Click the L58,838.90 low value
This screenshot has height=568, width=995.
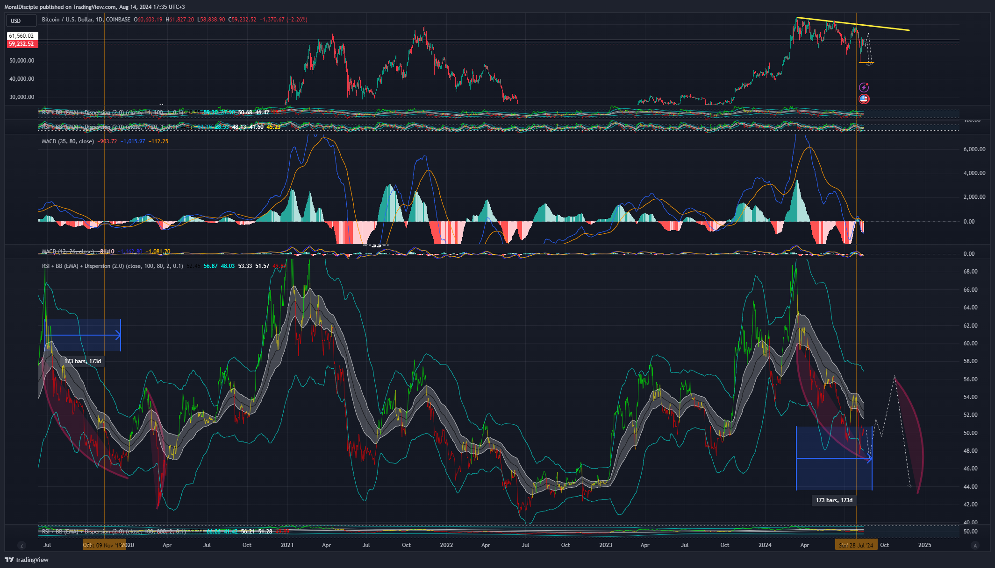click(x=211, y=20)
